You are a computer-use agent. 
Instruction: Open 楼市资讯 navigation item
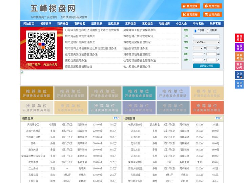[x=46, y=24]
